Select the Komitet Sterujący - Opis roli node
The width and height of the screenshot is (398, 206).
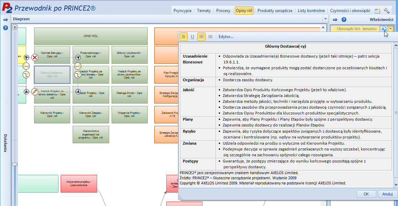(x=52, y=54)
